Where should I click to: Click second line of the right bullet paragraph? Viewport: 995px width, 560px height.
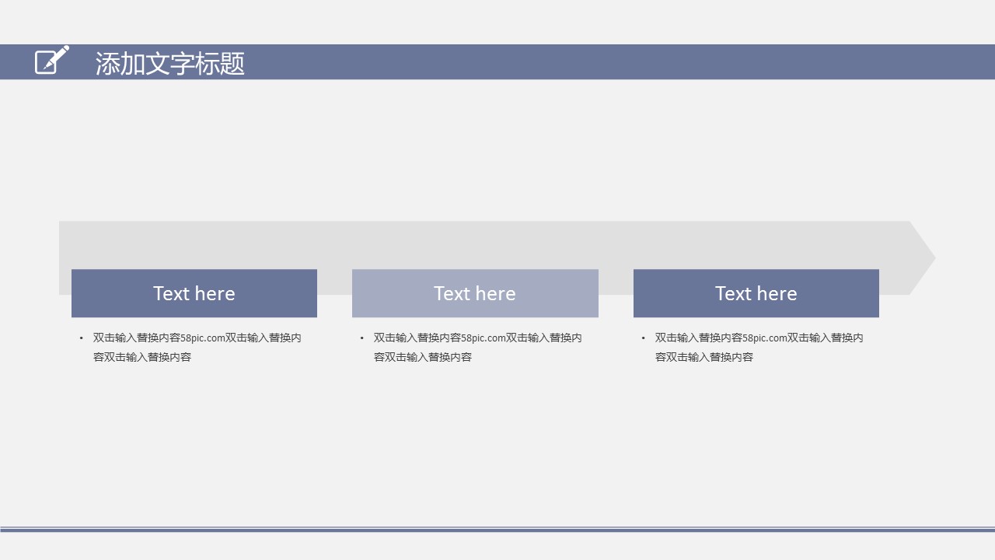[x=704, y=358]
